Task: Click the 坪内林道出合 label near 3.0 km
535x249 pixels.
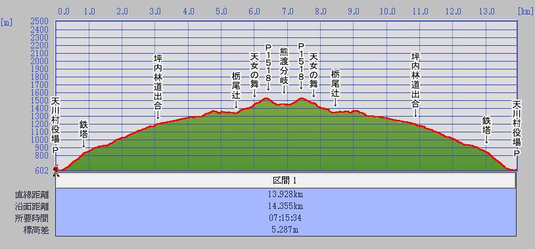Action: [x=158, y=86]
